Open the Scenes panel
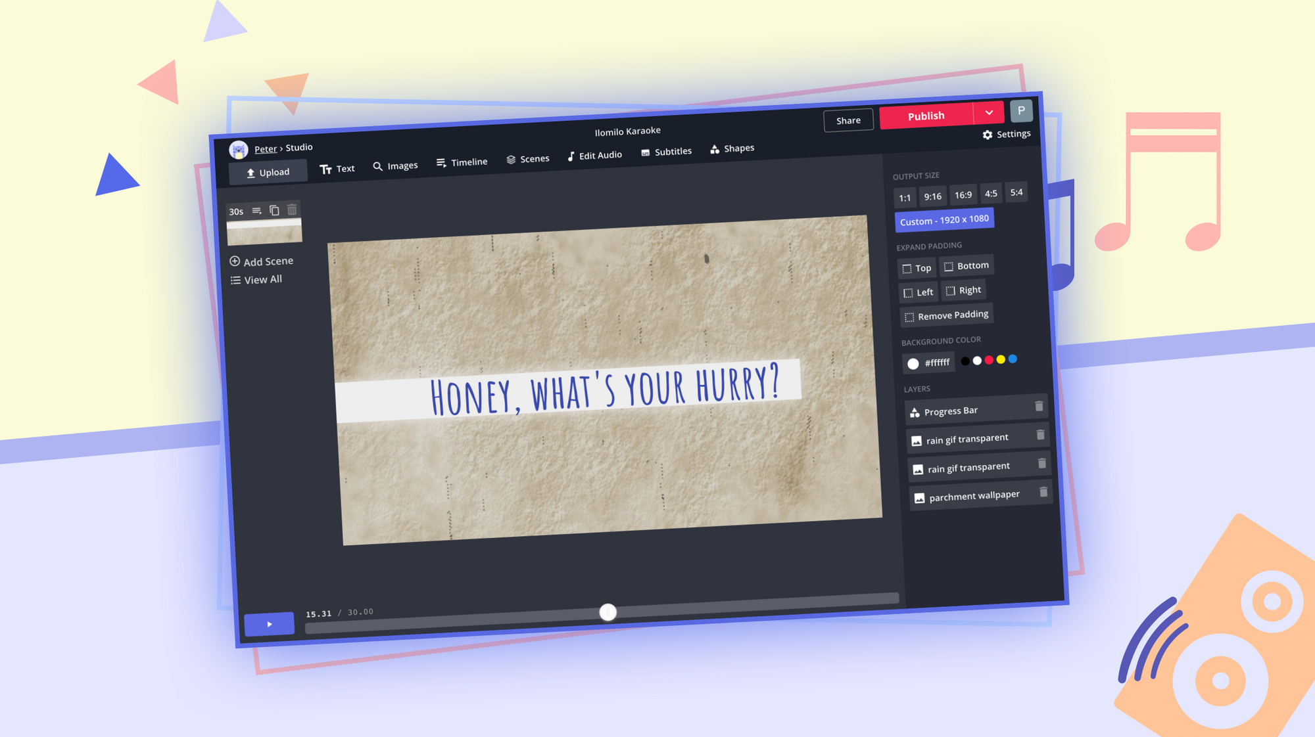 [527, 158]
